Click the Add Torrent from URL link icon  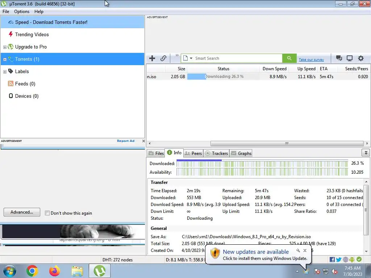click(163, 58)
